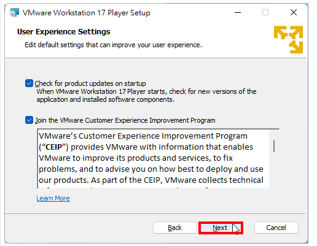Minimize the VMware Player Setup window
Viewport: 317px width, 246px height.
(238, 12)
